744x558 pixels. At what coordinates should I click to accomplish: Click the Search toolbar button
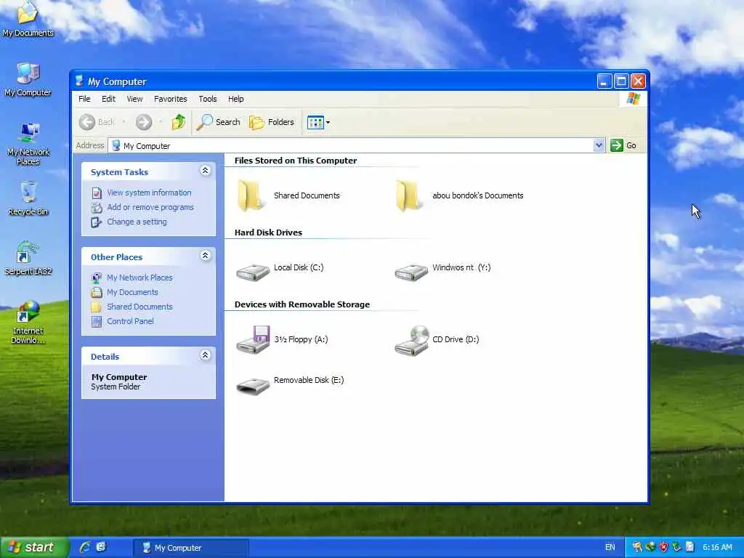tap(219, 122)
